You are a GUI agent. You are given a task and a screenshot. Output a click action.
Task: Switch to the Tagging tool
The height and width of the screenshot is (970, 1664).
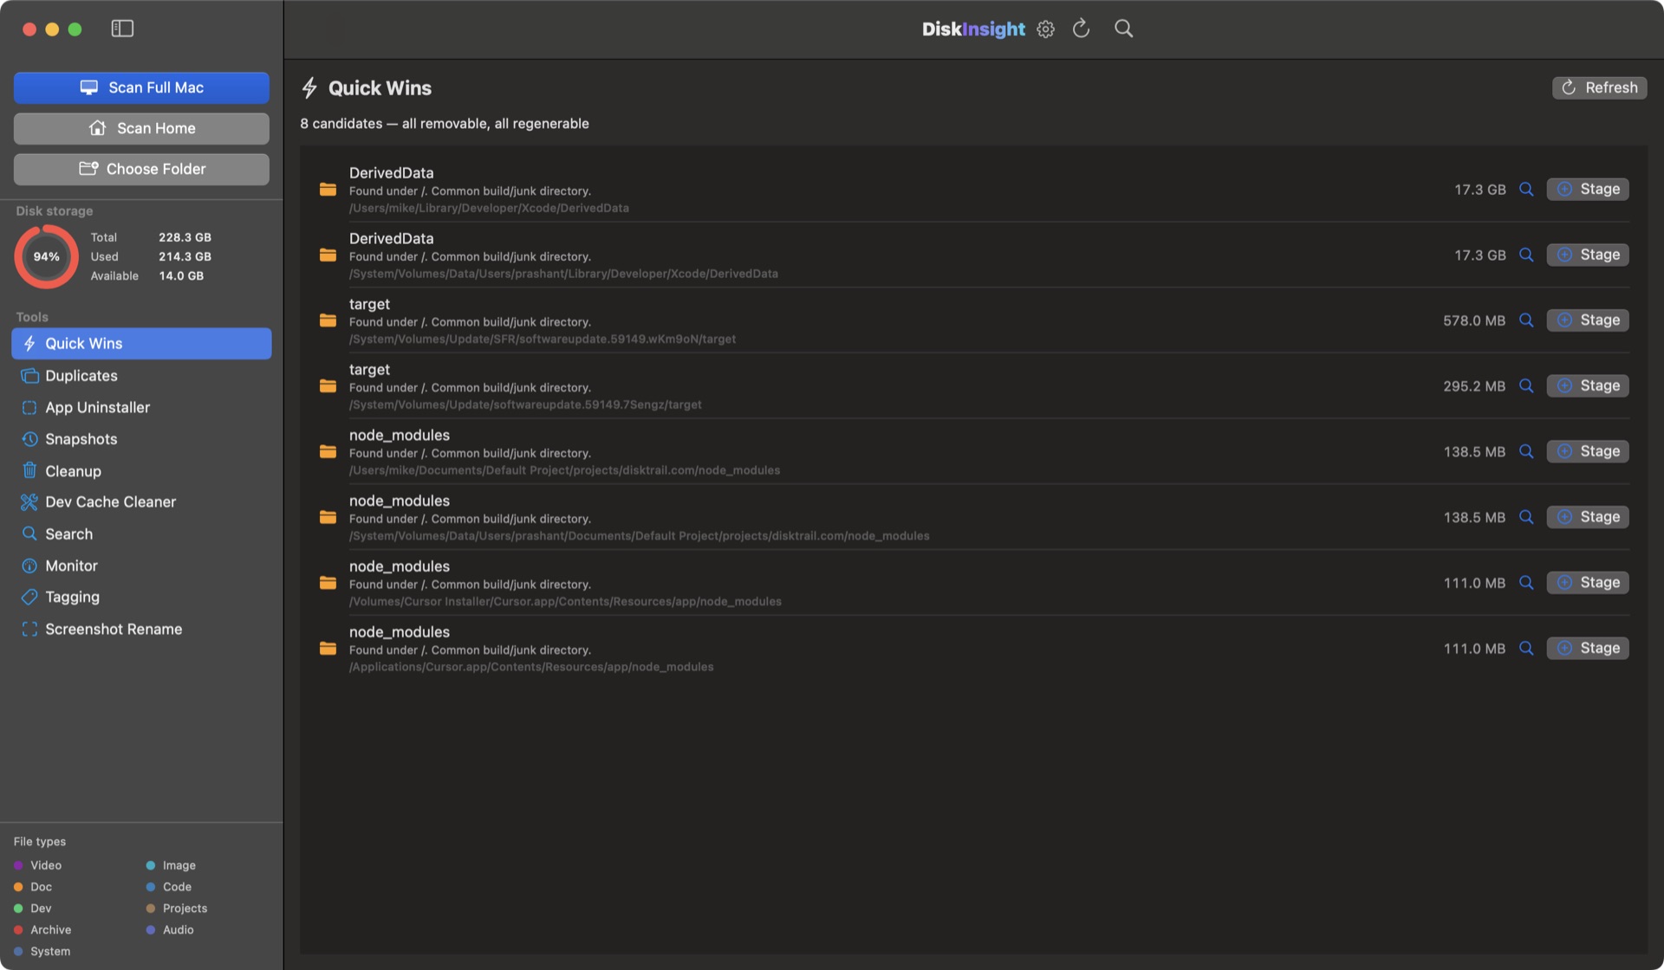[x=141, y=598]
